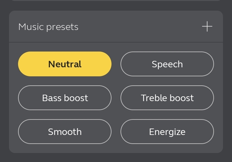Viewport: 232px width, 162px height.
Task: Apply Smooth sound profile
Action: coord(65,131)
